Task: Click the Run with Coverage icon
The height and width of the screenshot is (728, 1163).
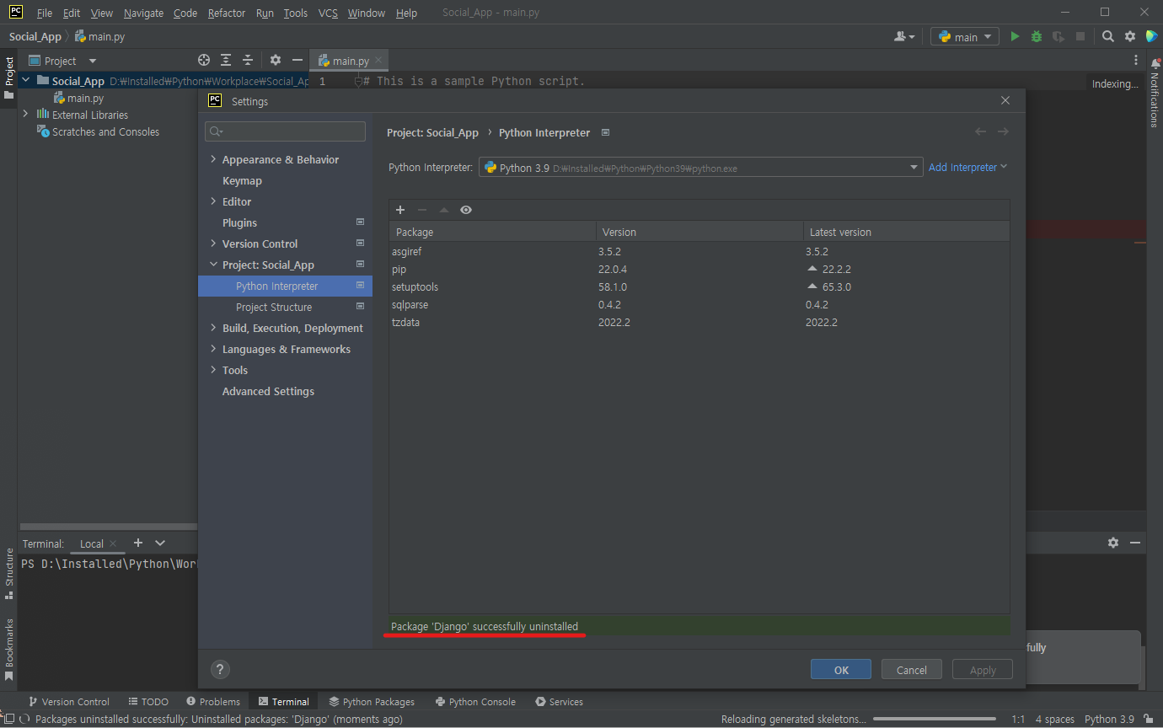Action: [1058, 36]
